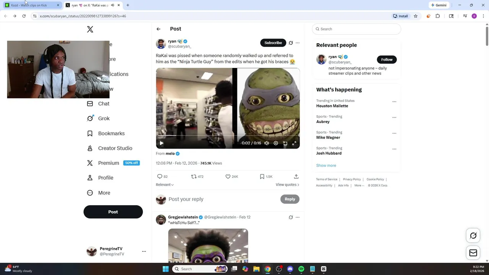Reload the page

pyautogui.click(x=24, y=16)
